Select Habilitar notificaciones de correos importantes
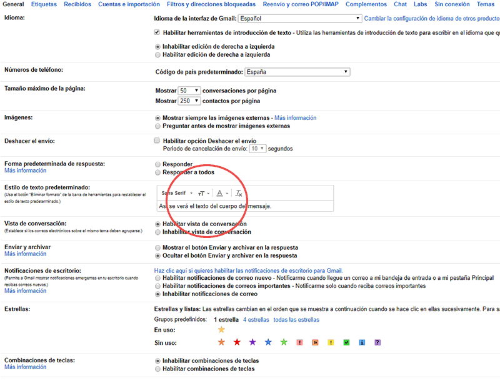This screenshot has height=381, width=500. click(x=157, y=286)
